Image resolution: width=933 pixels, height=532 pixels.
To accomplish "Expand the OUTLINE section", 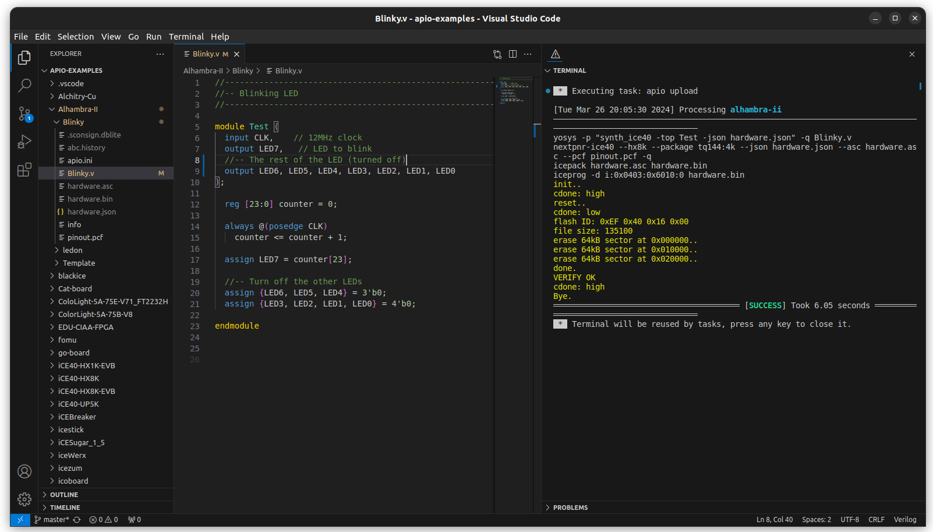I will click(63, 495).
